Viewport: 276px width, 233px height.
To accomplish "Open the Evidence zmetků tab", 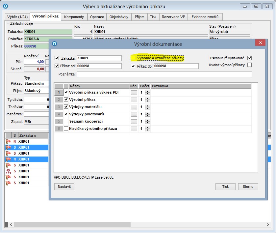I will tap(205, 17).
